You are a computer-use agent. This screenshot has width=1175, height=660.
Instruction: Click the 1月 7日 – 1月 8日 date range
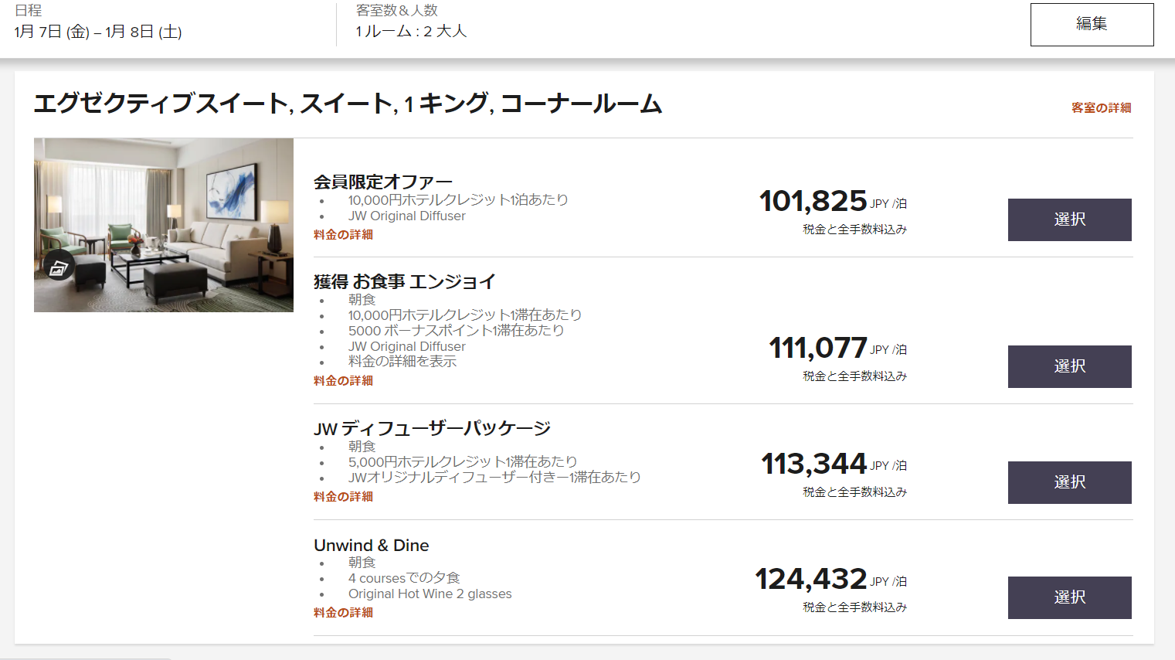click(98, 32)
